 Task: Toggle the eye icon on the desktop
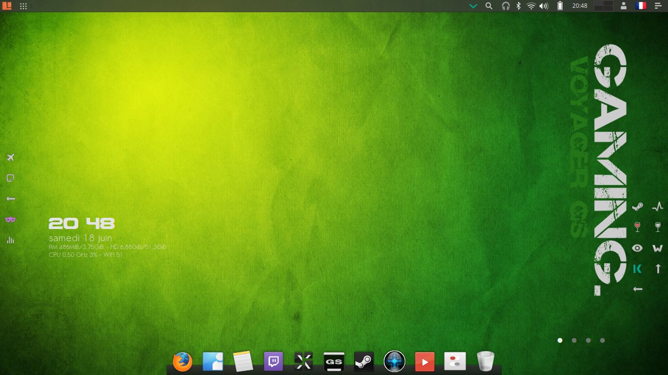click(637, 248)
